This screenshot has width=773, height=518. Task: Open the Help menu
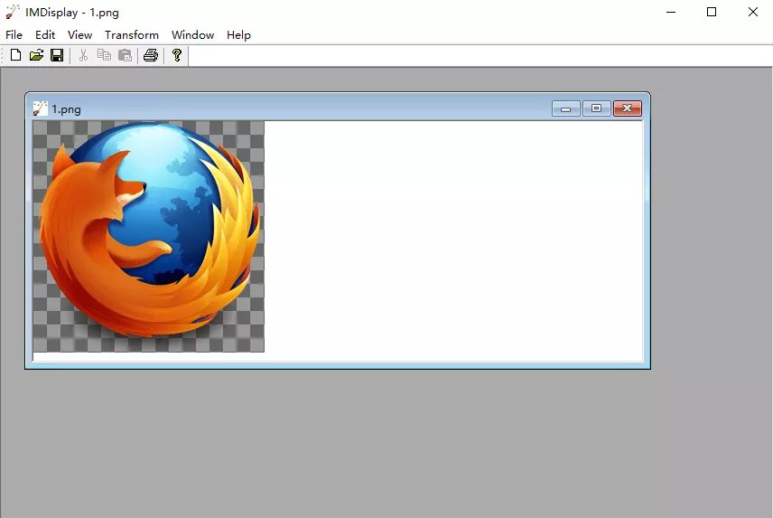pyautogui.click(x=238, y=34)
